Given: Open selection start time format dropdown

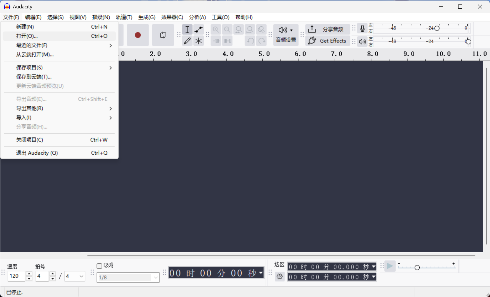Looking at the screenshot, I should point(374,267).
